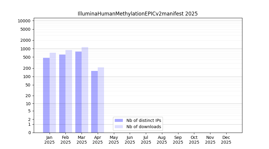Select the Feb 2025 distinct IPs bar
Viewport: 269px width, 149px height.
coord(62,94)
